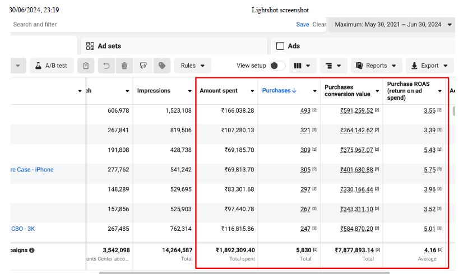Open the Rules dropdown
The image size is (468, 274).
pos(192,66)
